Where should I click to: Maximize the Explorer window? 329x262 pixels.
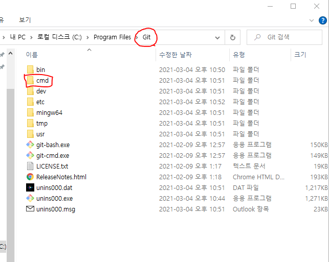(293, 6)
